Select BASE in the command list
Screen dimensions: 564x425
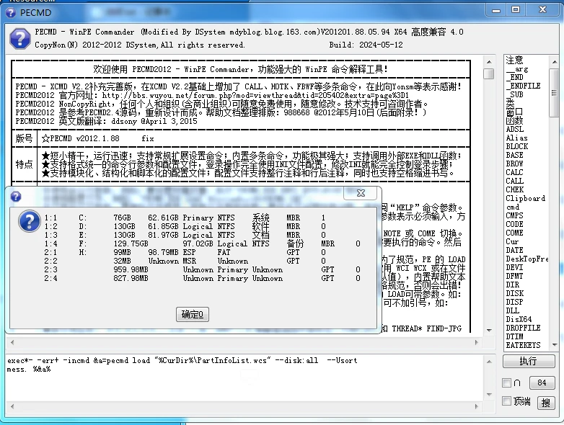[514, 155]
